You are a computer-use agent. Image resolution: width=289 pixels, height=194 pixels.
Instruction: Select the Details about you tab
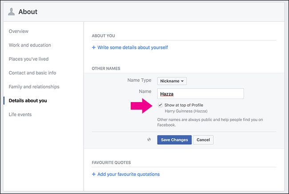click(x=28, y=100)
